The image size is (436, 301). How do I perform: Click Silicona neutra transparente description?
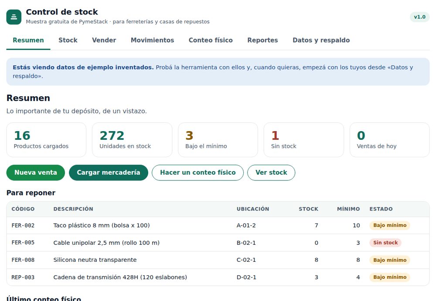(95, 260)
